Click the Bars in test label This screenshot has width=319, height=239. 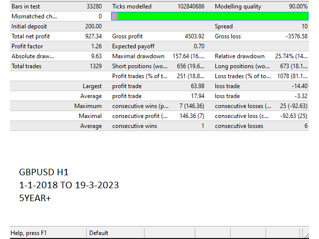(25, 6)
